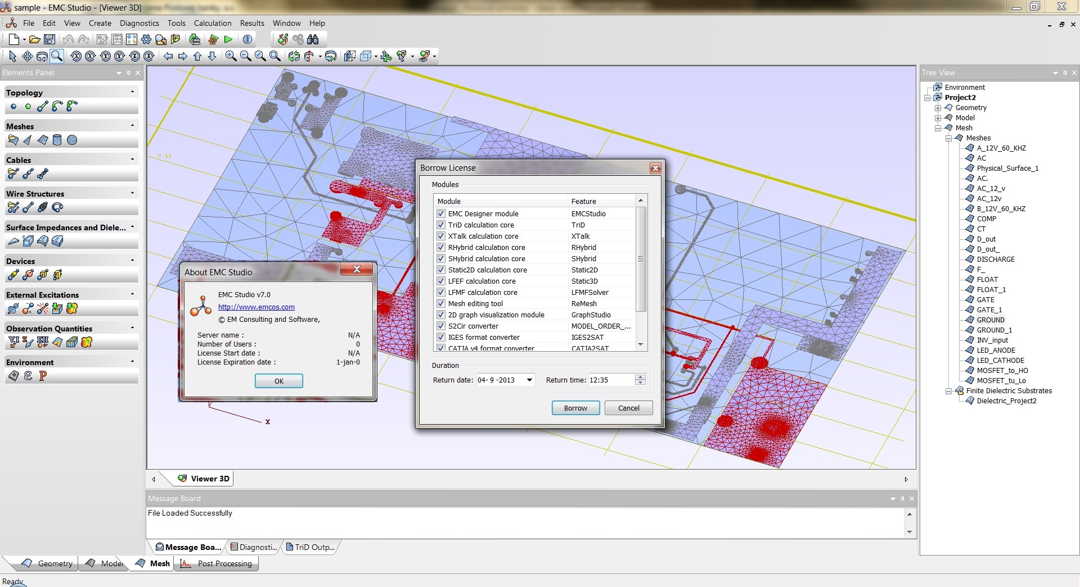Toggle S2Cir converter checkbox

pyautogui.click(x=441, y=326)
